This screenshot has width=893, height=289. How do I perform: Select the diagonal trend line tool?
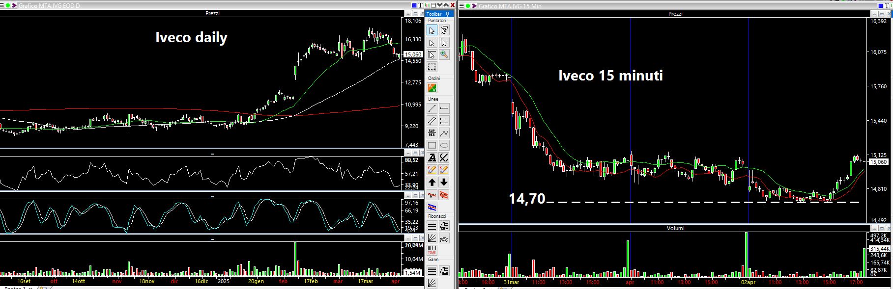pyautogui.click(x=432, y=108)
